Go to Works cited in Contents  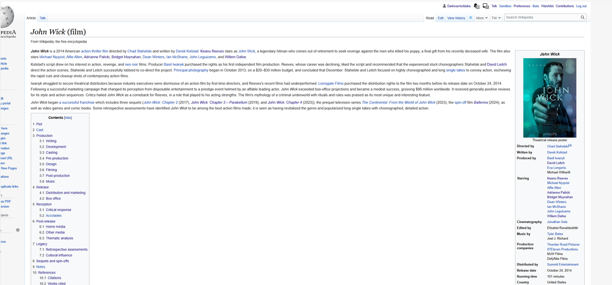point(56,284)
